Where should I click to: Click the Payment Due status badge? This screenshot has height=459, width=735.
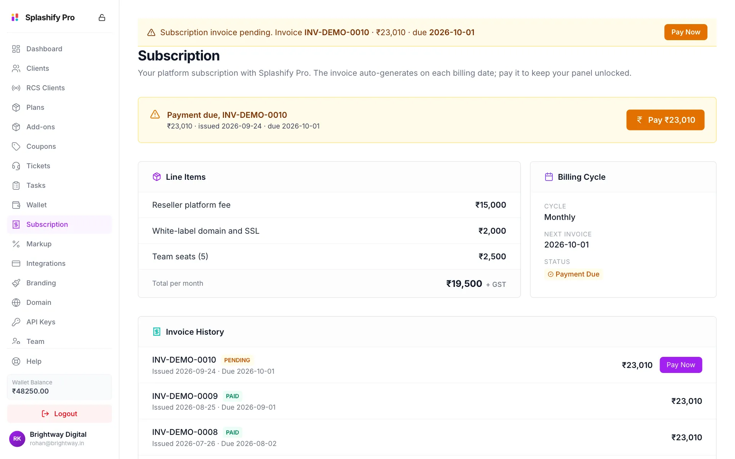click(573, 274)
